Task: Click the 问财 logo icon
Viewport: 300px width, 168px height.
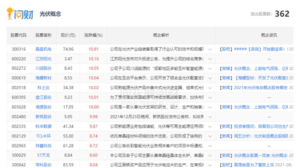Action: coord(20,13)
